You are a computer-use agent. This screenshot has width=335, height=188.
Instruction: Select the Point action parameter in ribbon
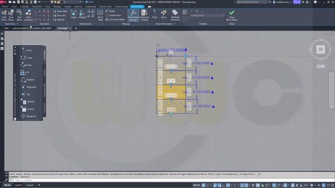155,14
